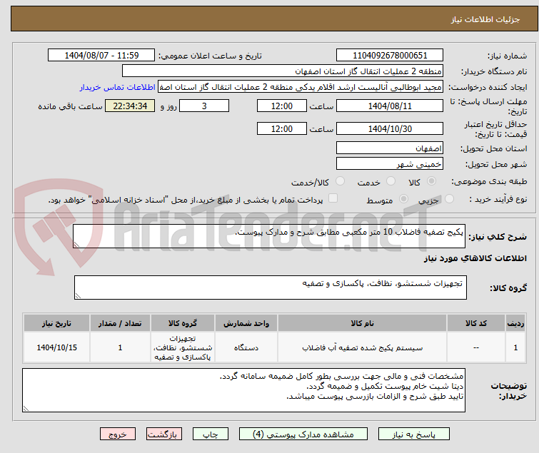Click the شماره نیاز number field

(390, 56)
